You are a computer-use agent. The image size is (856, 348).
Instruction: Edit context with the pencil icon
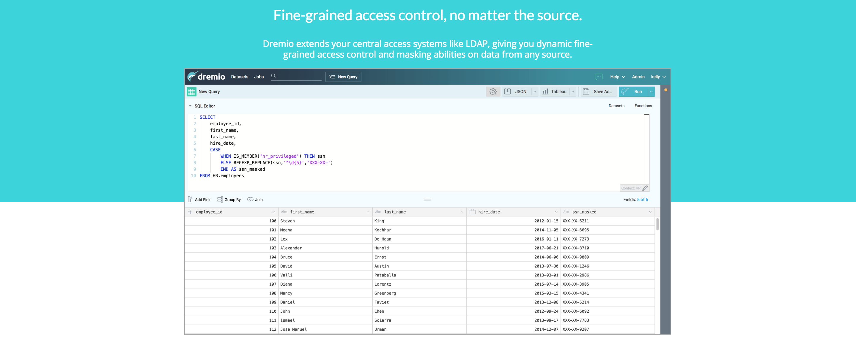pyautogui.click(x=645, y=188)
